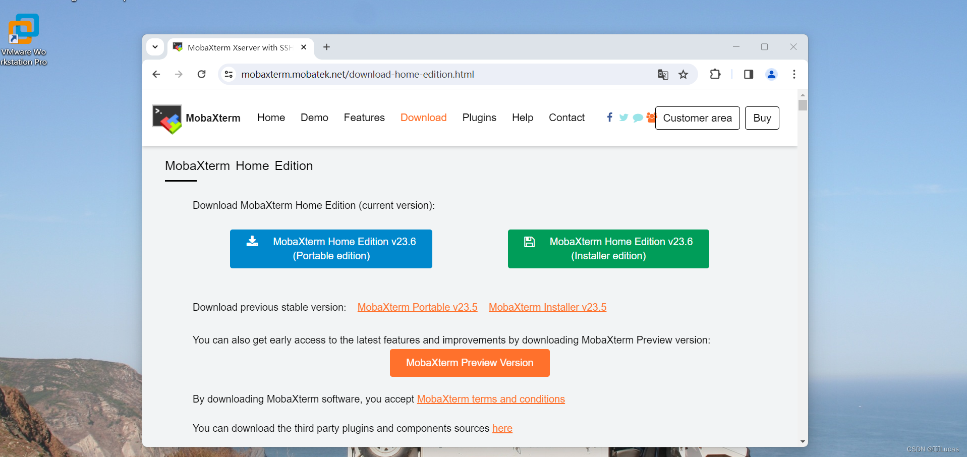This screenshot has height=457, width=967.
Task: Open the Demo menu item
Action: click(314, 118)
